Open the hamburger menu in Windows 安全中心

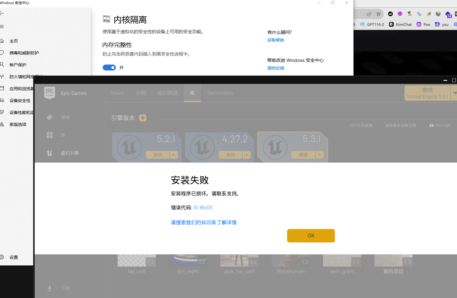click(2, 27)
